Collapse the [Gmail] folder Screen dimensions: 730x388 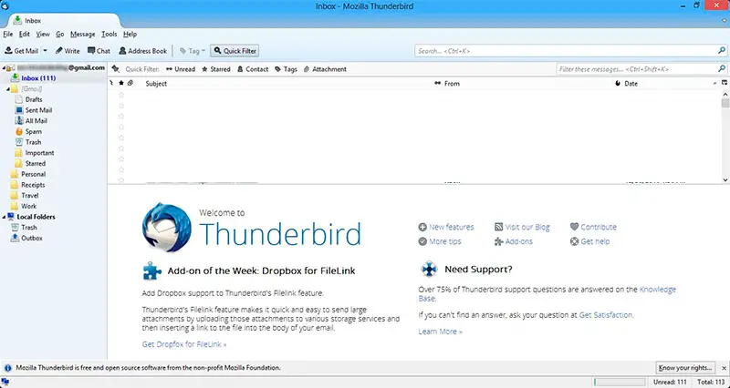[x=7, y=88]
